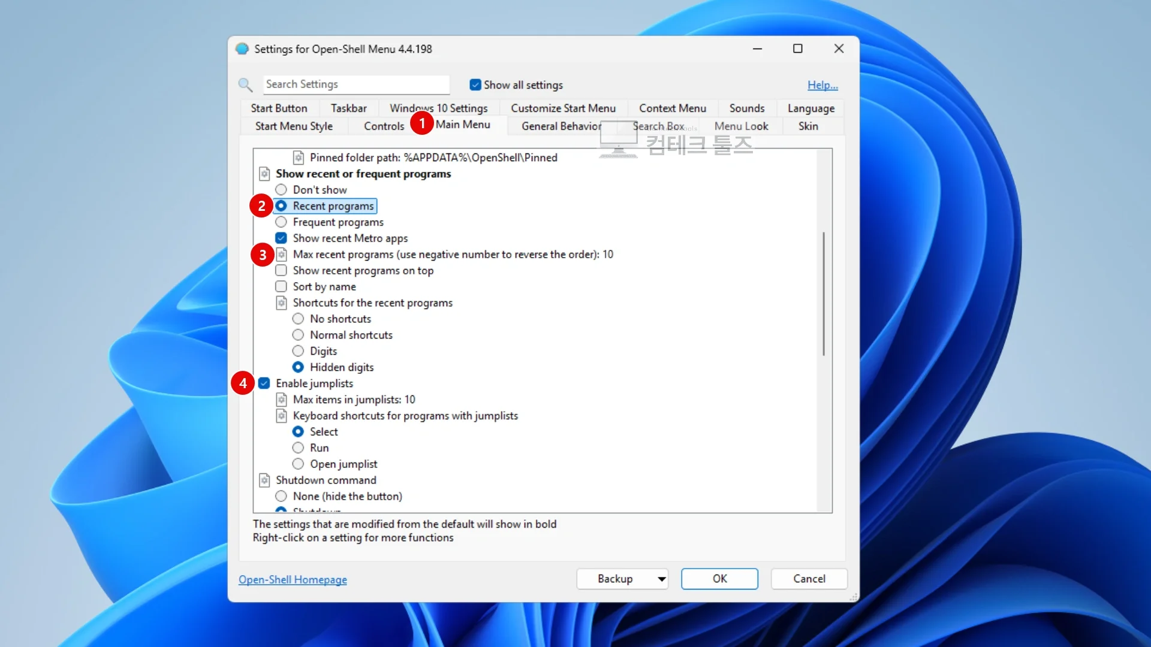Enable 'Show recent programs on top'
The height and width of the screenshot is (647, 1151).
pyautogui.click(x=281, y=271)
